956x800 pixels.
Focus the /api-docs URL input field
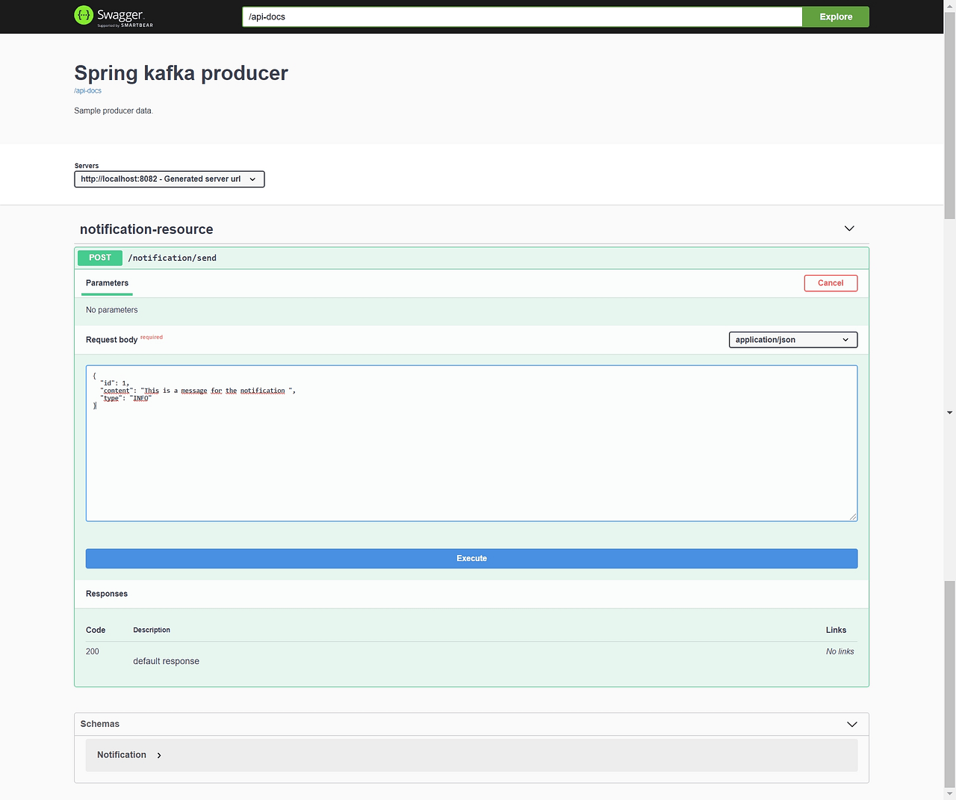tap(522, 16)
